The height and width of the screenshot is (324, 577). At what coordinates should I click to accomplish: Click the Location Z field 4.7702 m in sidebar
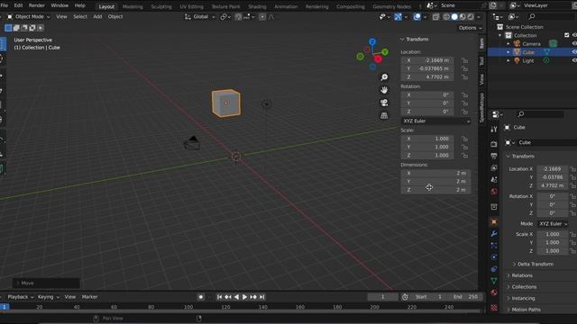pos(427,77)
